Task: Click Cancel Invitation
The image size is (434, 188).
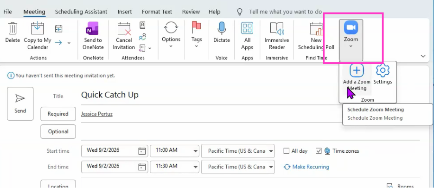Action: 124,35
